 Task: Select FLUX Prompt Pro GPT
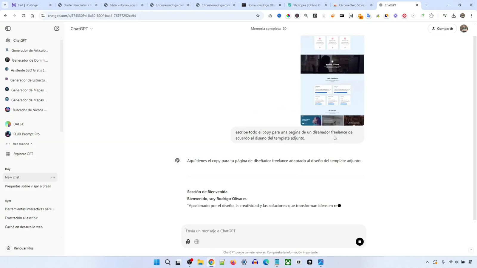point(27,134)
